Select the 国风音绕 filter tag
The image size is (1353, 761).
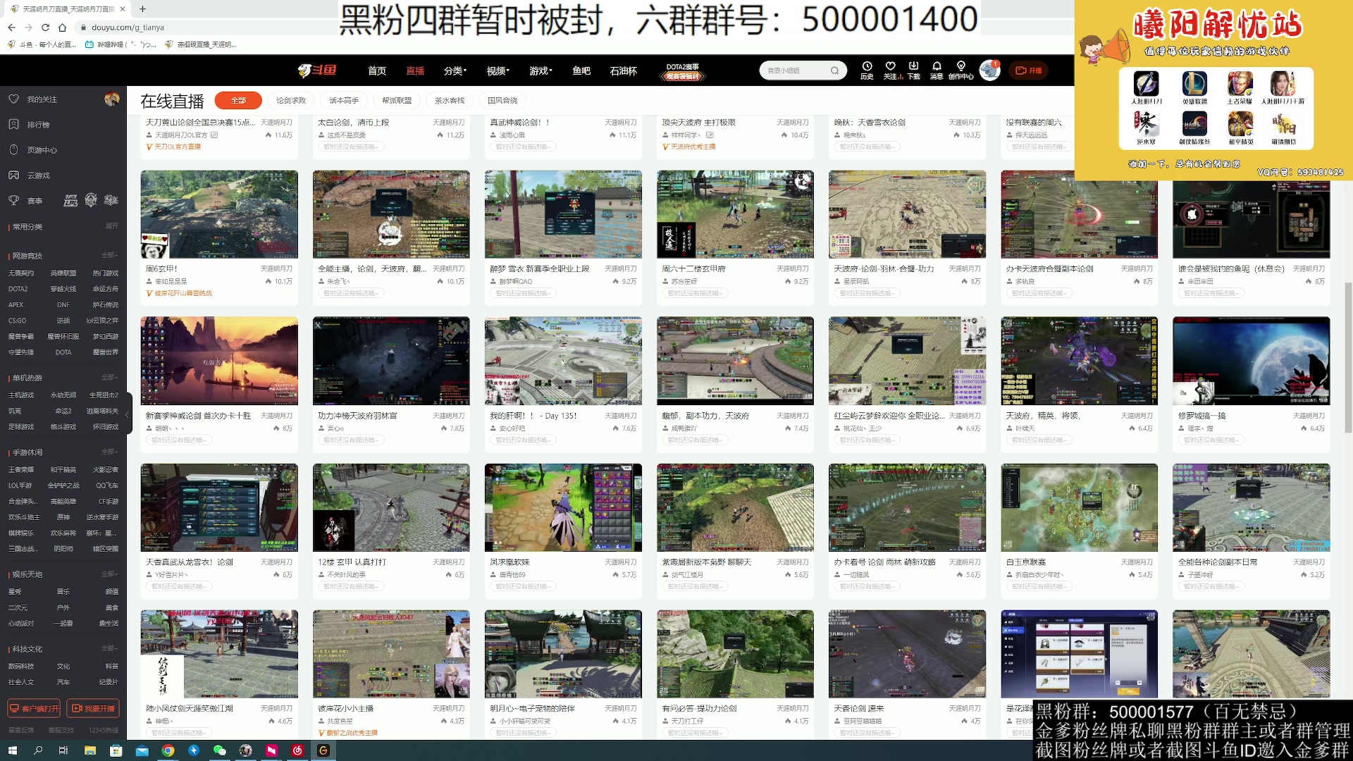(502, 100)
